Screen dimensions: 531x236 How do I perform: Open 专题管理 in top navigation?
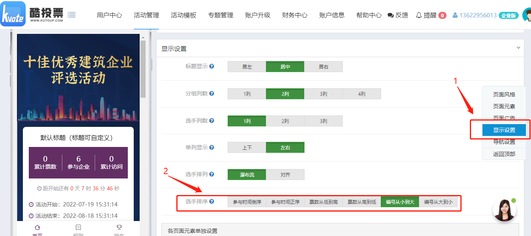(x=221, y=15)
